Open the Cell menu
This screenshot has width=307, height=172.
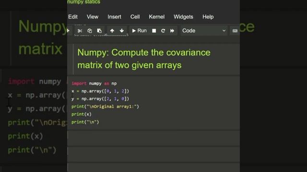[135, 17]
